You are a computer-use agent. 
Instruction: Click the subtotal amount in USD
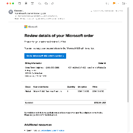coord(100,103)
